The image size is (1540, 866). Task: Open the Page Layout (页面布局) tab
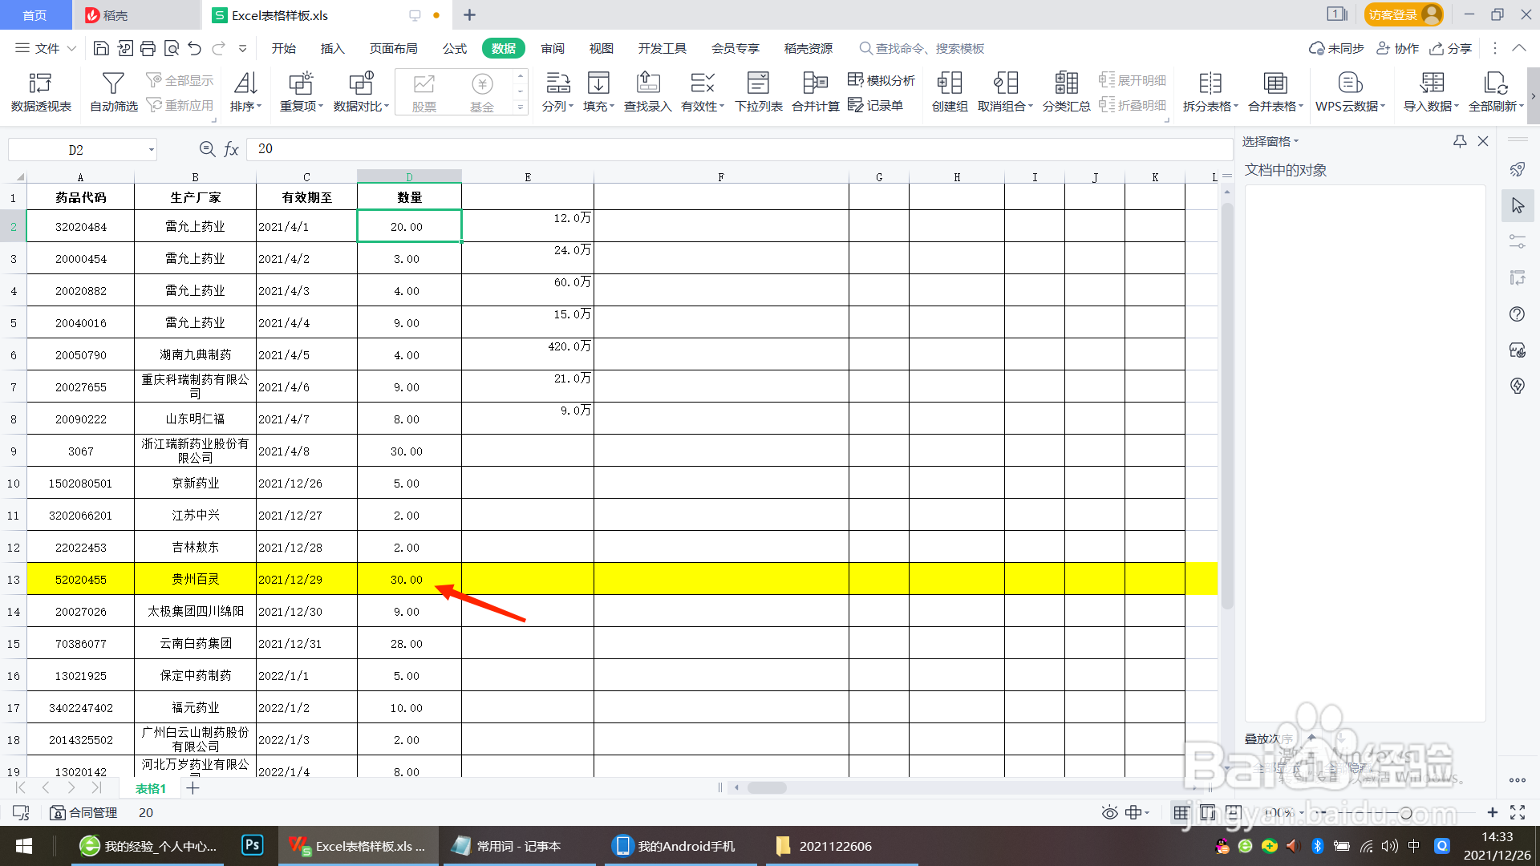click(x=393, y=48)
